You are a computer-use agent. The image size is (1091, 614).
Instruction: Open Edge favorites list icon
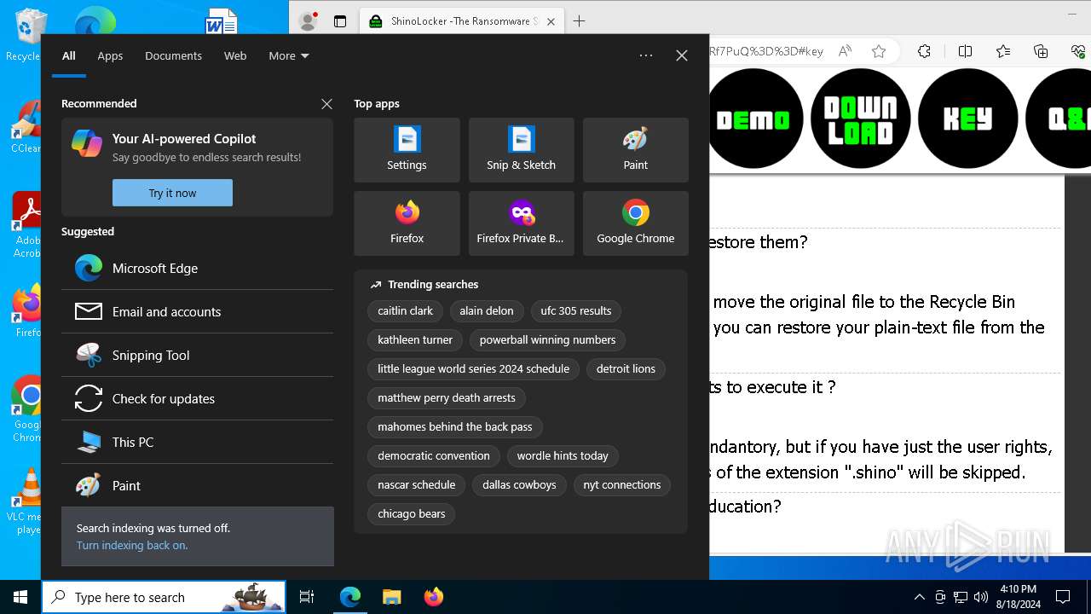(1003, 51)
